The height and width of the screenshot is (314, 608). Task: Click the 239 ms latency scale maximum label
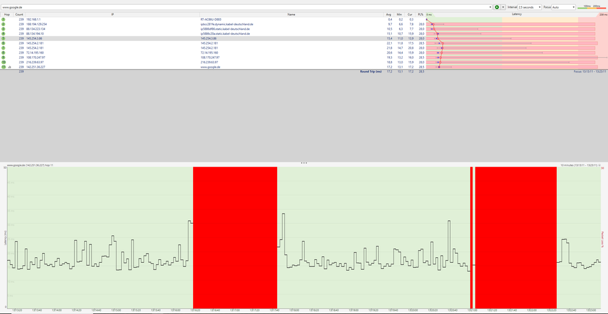click(x=603, y=15)
